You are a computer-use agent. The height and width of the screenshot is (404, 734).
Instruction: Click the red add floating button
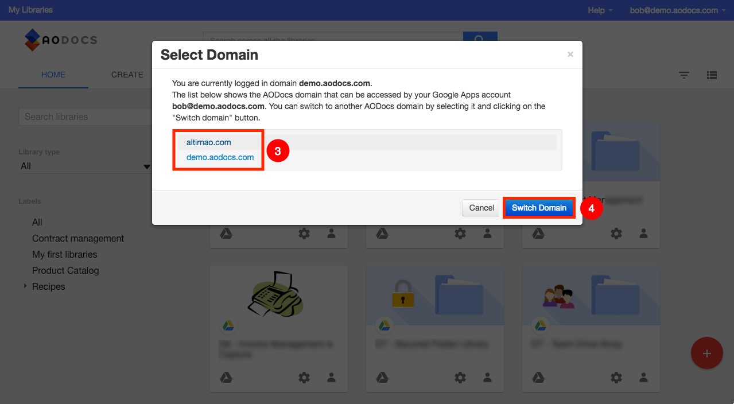pos(706,353)
